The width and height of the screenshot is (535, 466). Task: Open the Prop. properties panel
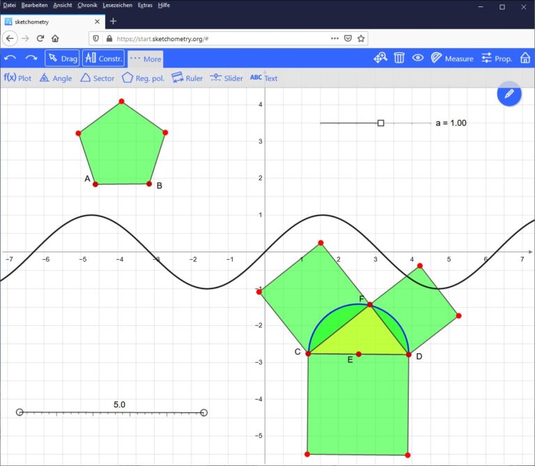pos(496,59)
